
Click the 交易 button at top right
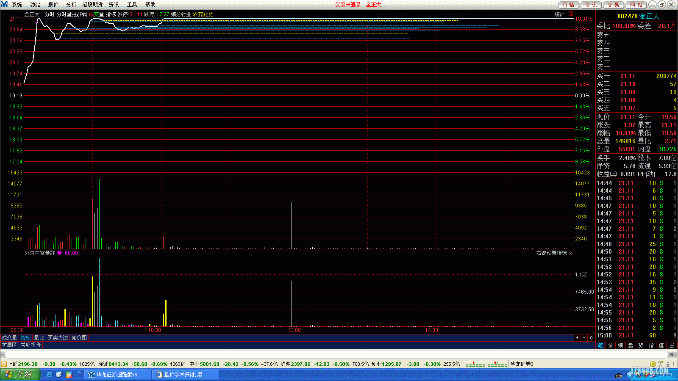613,5
